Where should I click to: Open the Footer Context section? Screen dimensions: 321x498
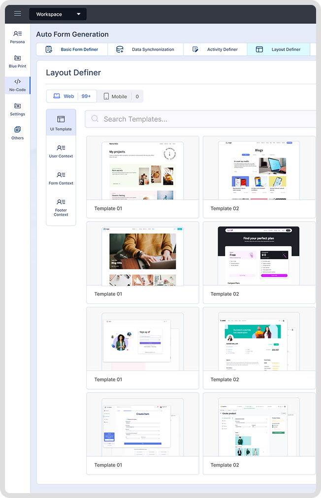click(x=61, y=208)
